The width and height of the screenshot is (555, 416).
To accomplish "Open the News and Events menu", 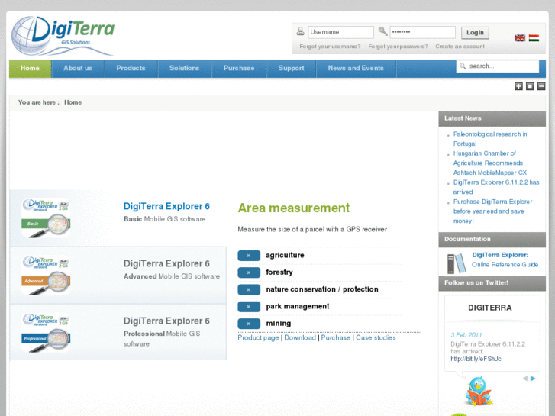I will tap(356, 69).
